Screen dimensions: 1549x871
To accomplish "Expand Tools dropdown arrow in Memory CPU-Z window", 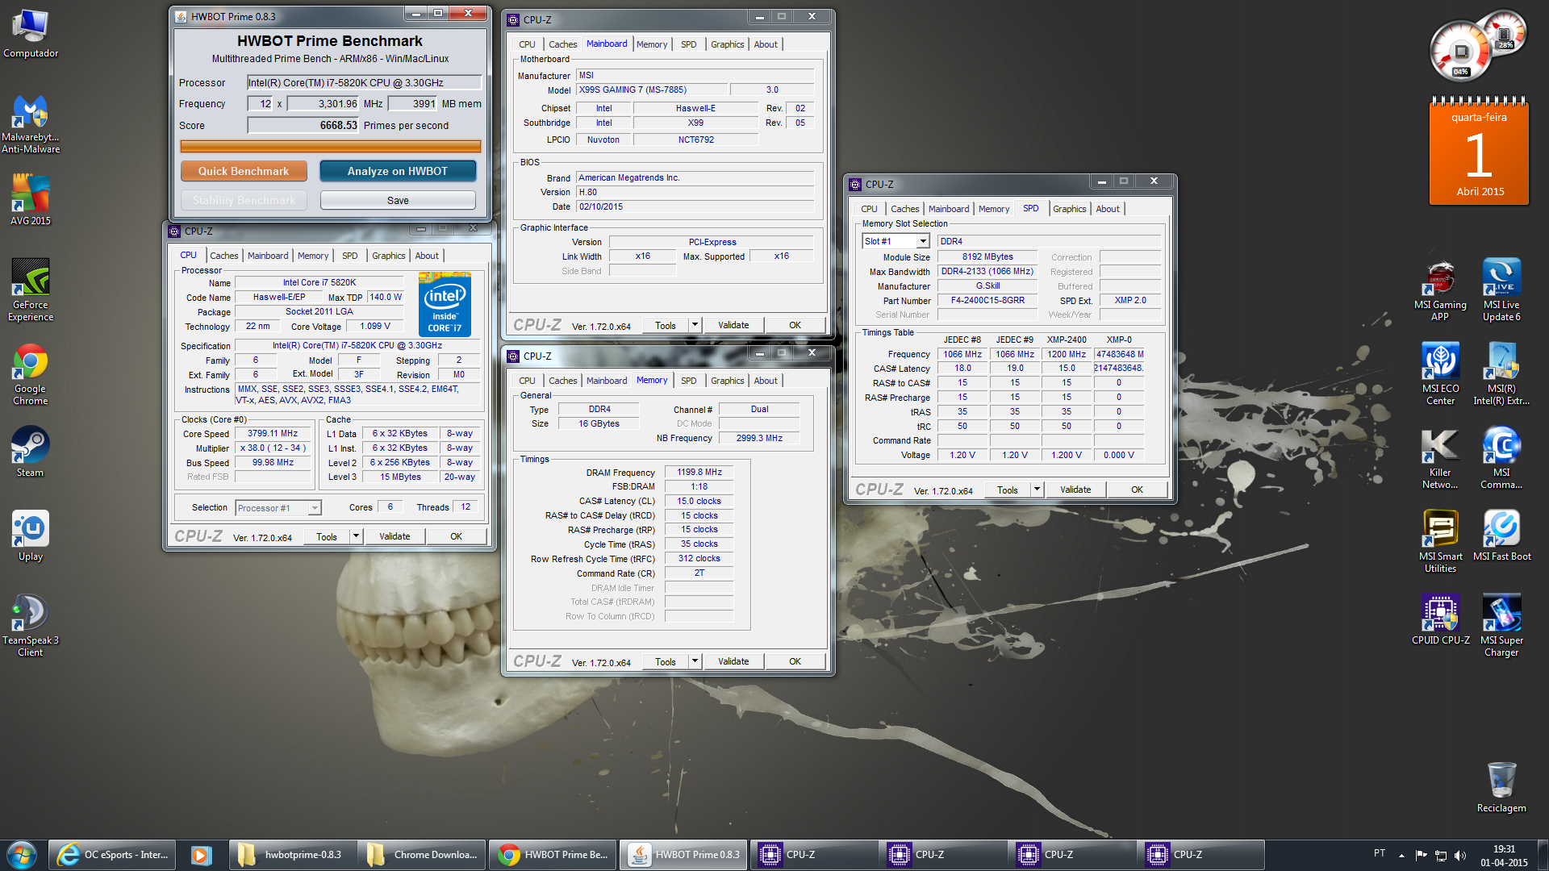I will 695,661.
